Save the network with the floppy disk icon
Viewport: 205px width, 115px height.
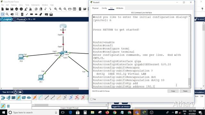[12, 9]
